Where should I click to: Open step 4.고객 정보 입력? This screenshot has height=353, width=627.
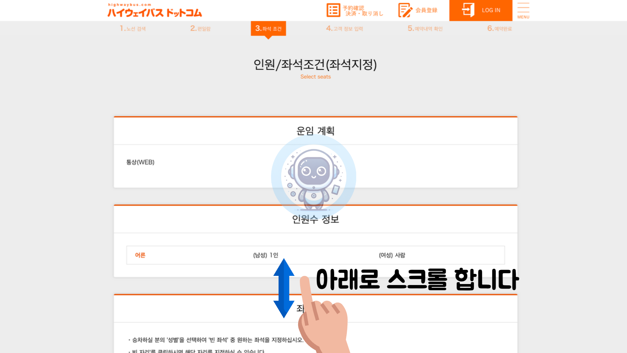point(345,28)
